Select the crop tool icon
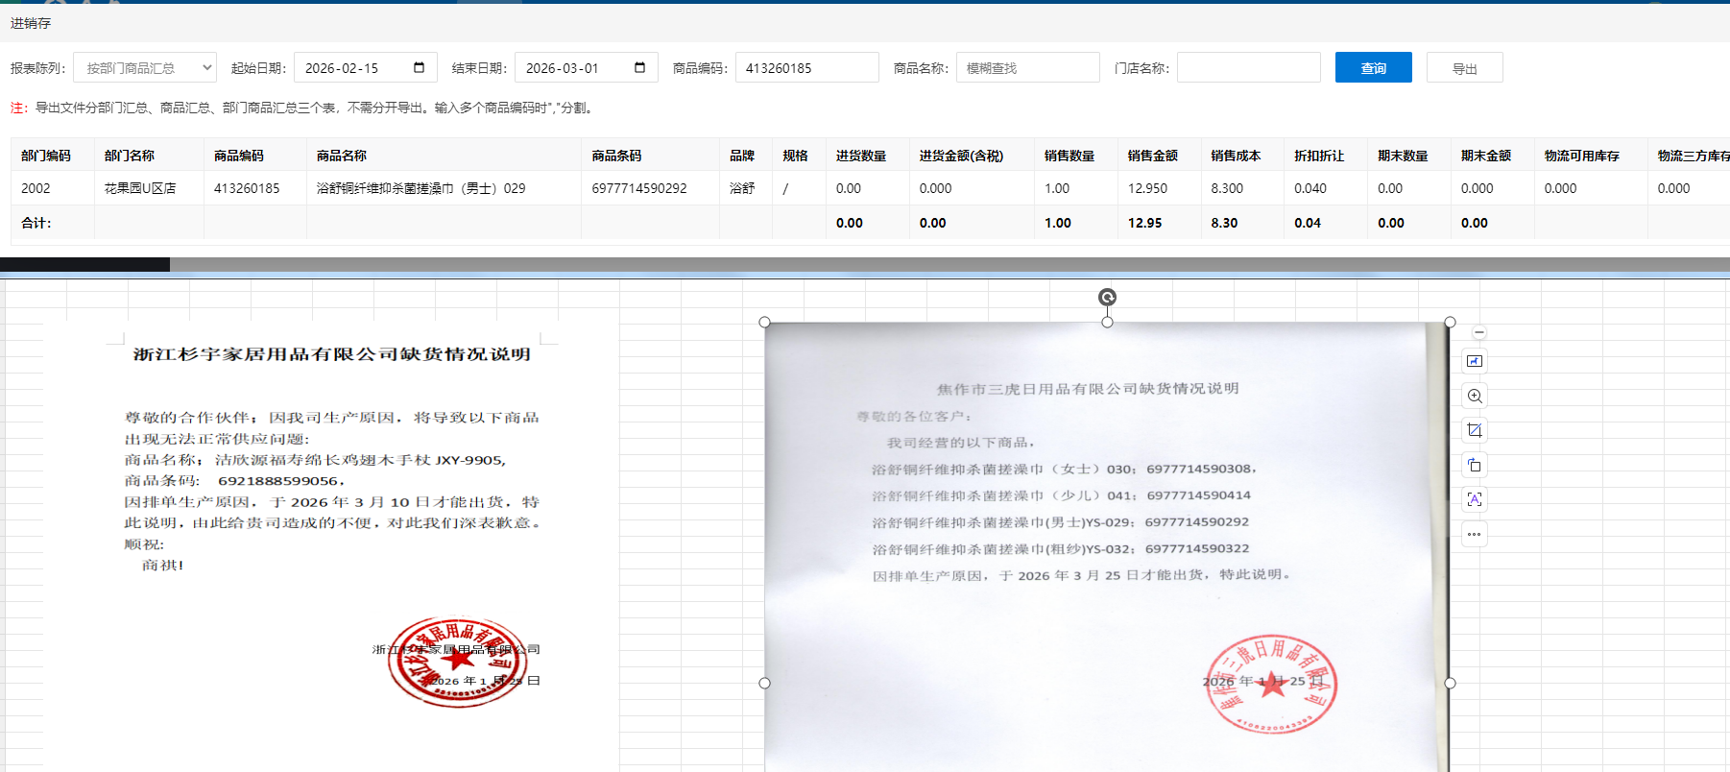This screenshot has height=772, width=1730. point(1475,430)
